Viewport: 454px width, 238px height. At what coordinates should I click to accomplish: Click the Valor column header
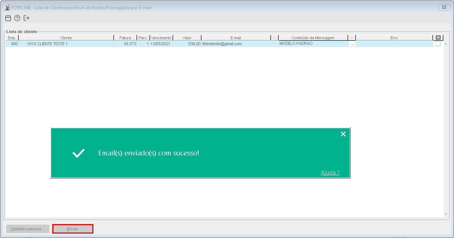tap(187, 37)
